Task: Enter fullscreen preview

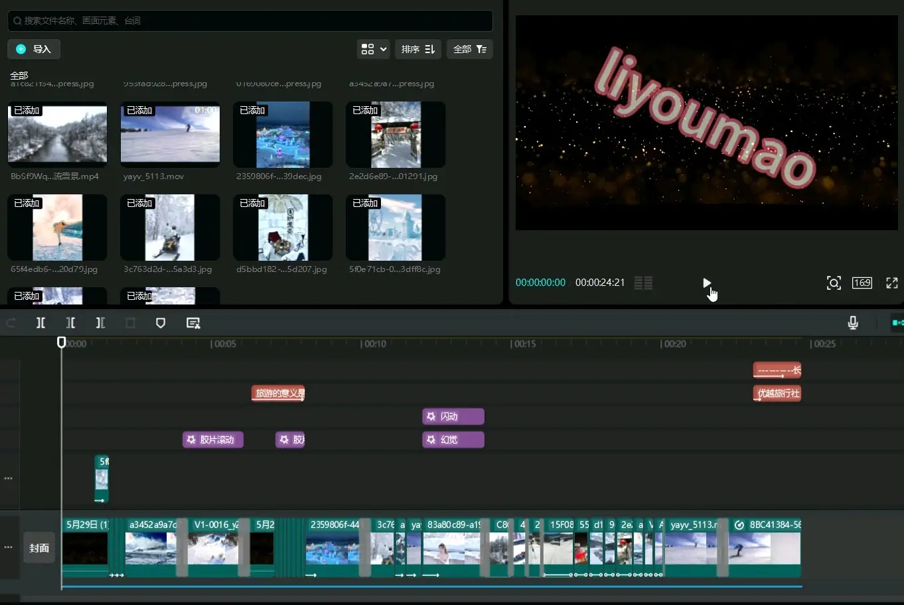Action: 892,283
